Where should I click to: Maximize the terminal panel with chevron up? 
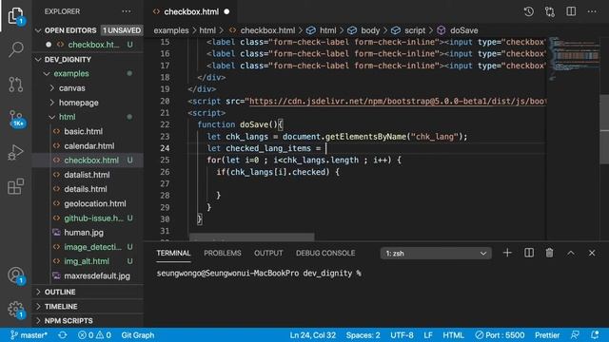571,253
